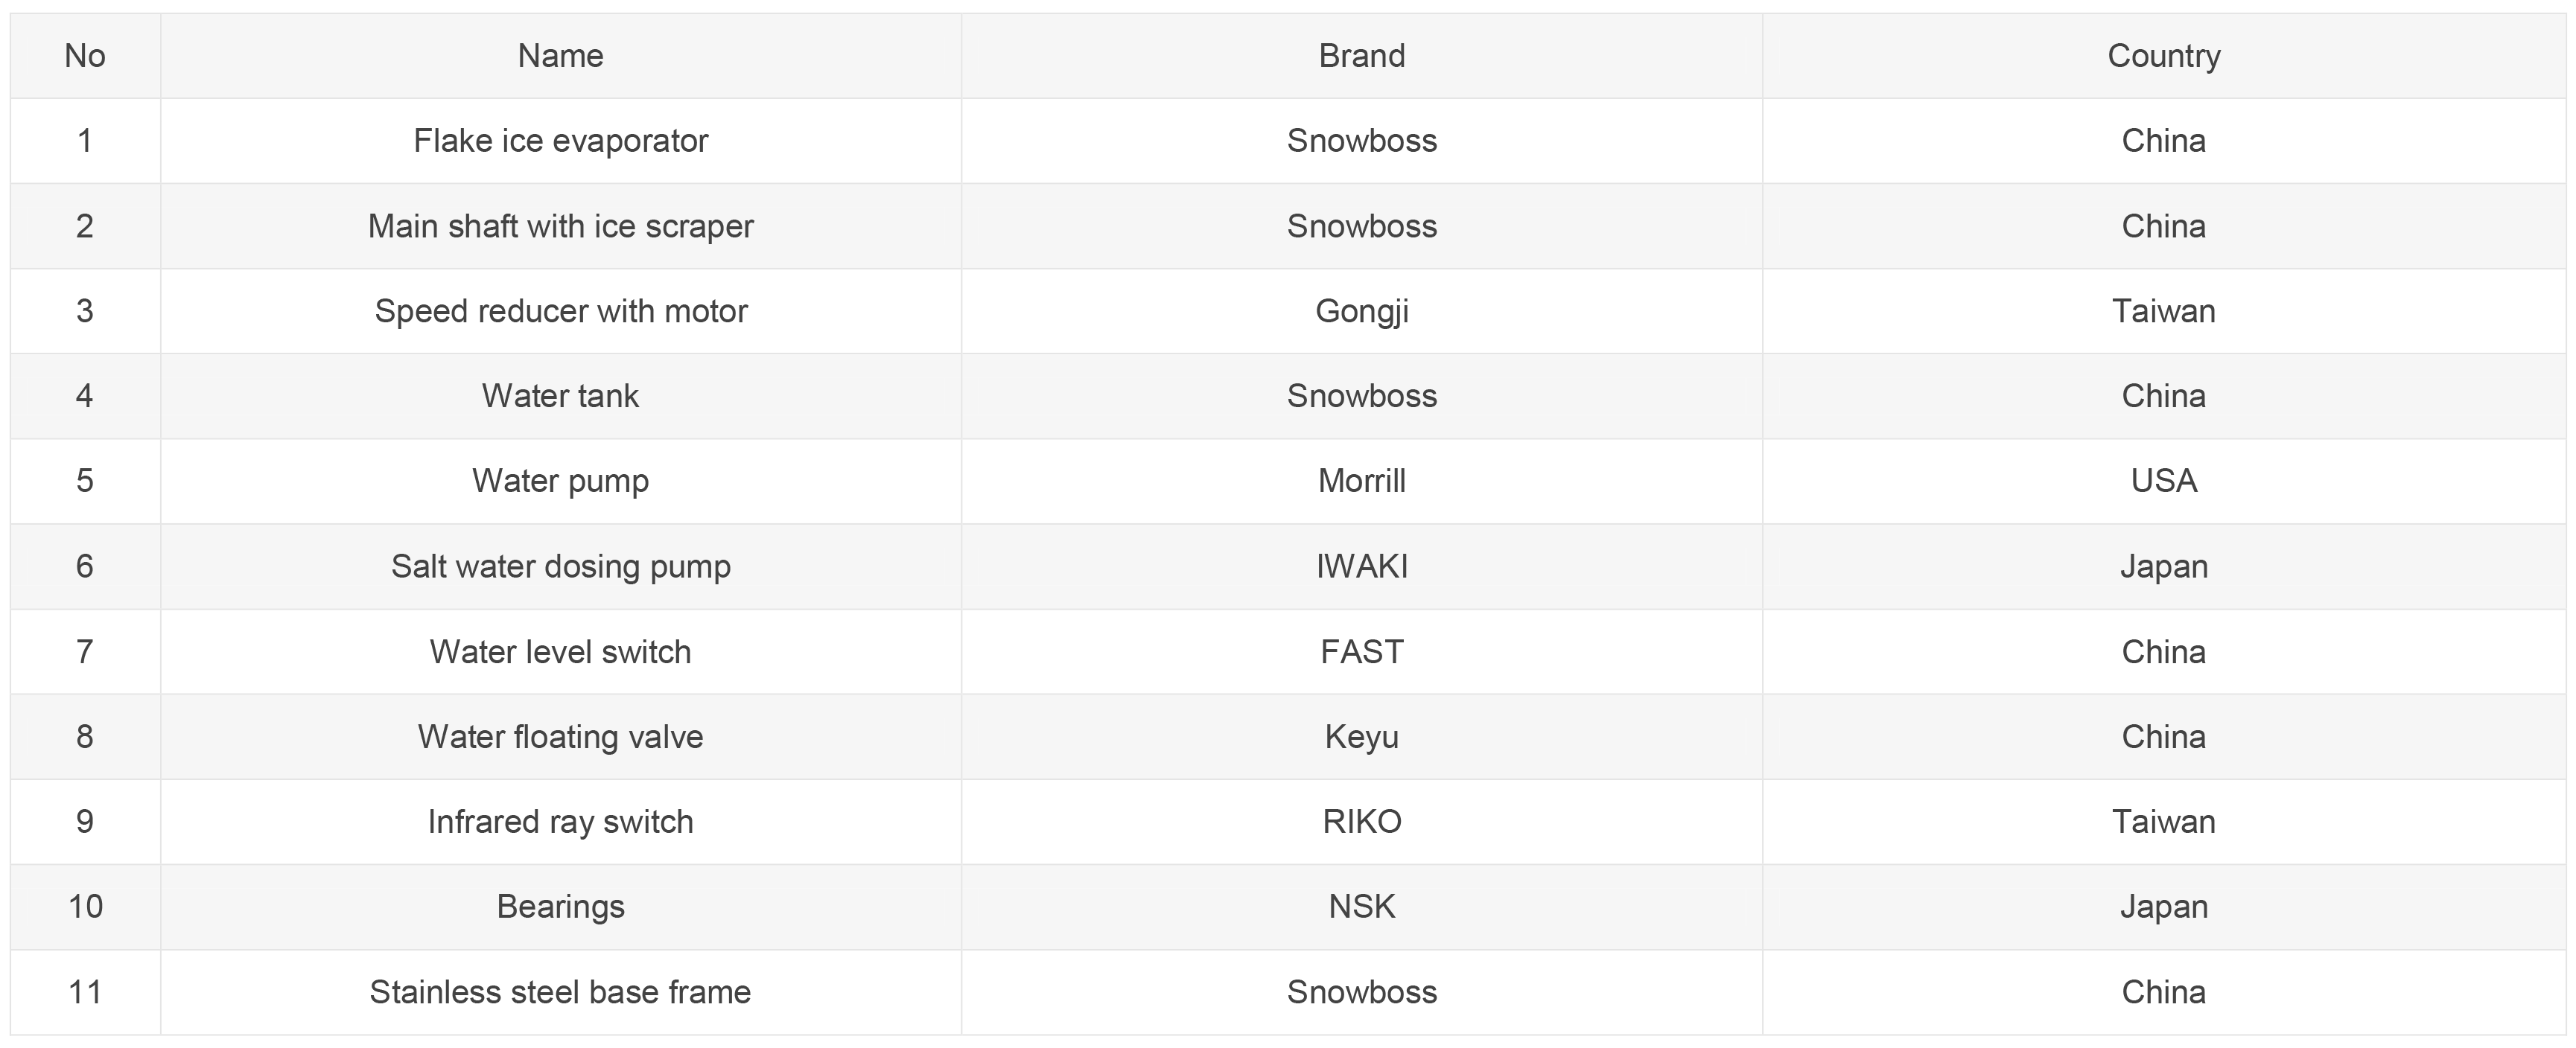Click the RIKO brand cell

[x=1362, y=821]
